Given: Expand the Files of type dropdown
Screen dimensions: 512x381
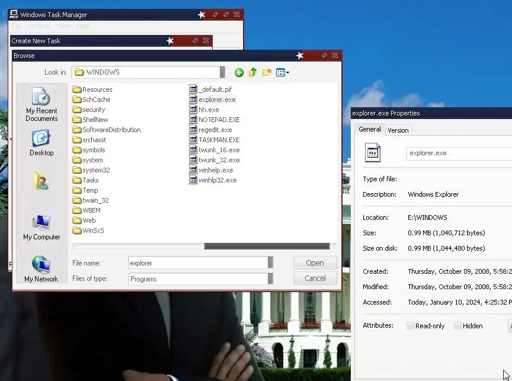Looking at the screenshot, I should point(270,278).
